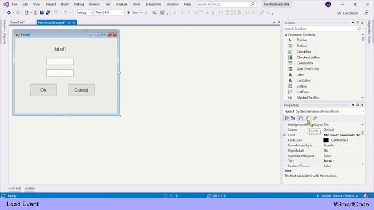Click the Properties view icon in Properties panel
This screenshot has height=210, width=374.
(300, 118)
